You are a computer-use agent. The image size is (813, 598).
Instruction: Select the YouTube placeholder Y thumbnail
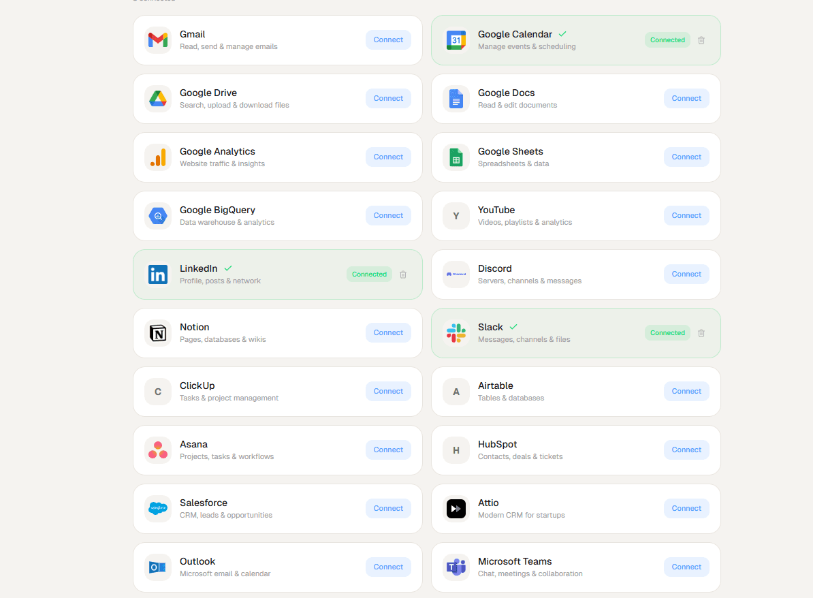456,216
